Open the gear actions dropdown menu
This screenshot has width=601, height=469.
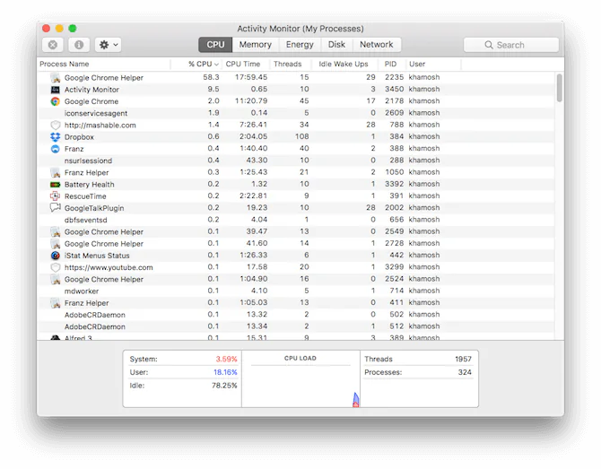109,45
